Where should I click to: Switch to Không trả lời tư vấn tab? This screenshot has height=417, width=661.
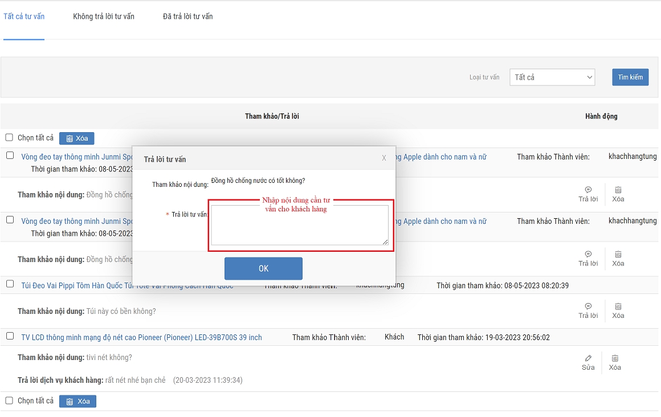pyautogui.click(x=104, y=17)
